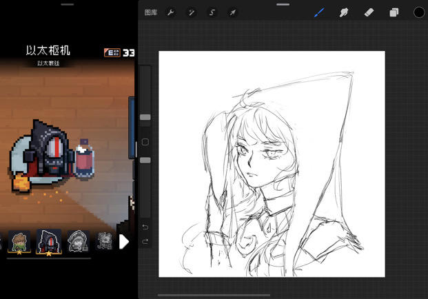Grab the game window top handle
The width and height of the screenshot is (428, 299).
click(x=68, y=5)
